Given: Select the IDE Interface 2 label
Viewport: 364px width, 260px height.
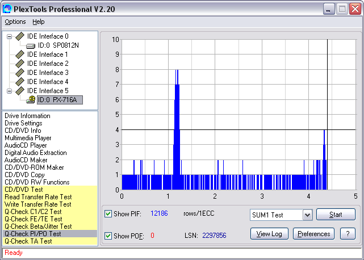Looking at the screenshot, I should 48,64.
